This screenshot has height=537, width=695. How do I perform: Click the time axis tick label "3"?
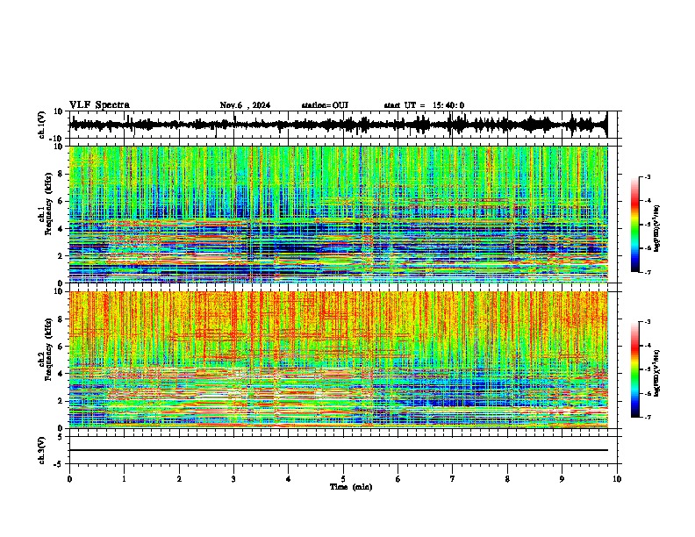coord(233,479)
